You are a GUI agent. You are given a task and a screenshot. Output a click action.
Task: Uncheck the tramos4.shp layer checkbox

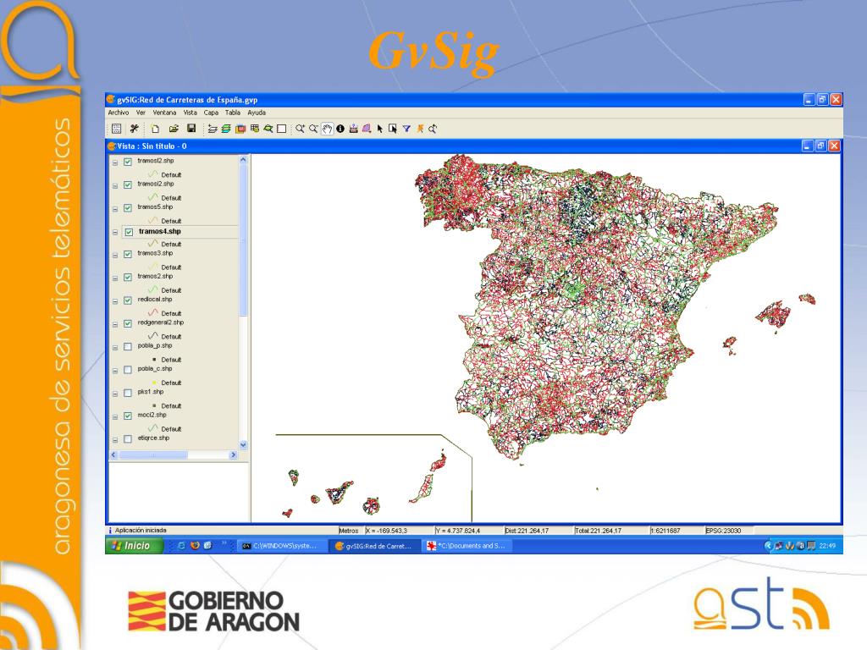point(129,232)
